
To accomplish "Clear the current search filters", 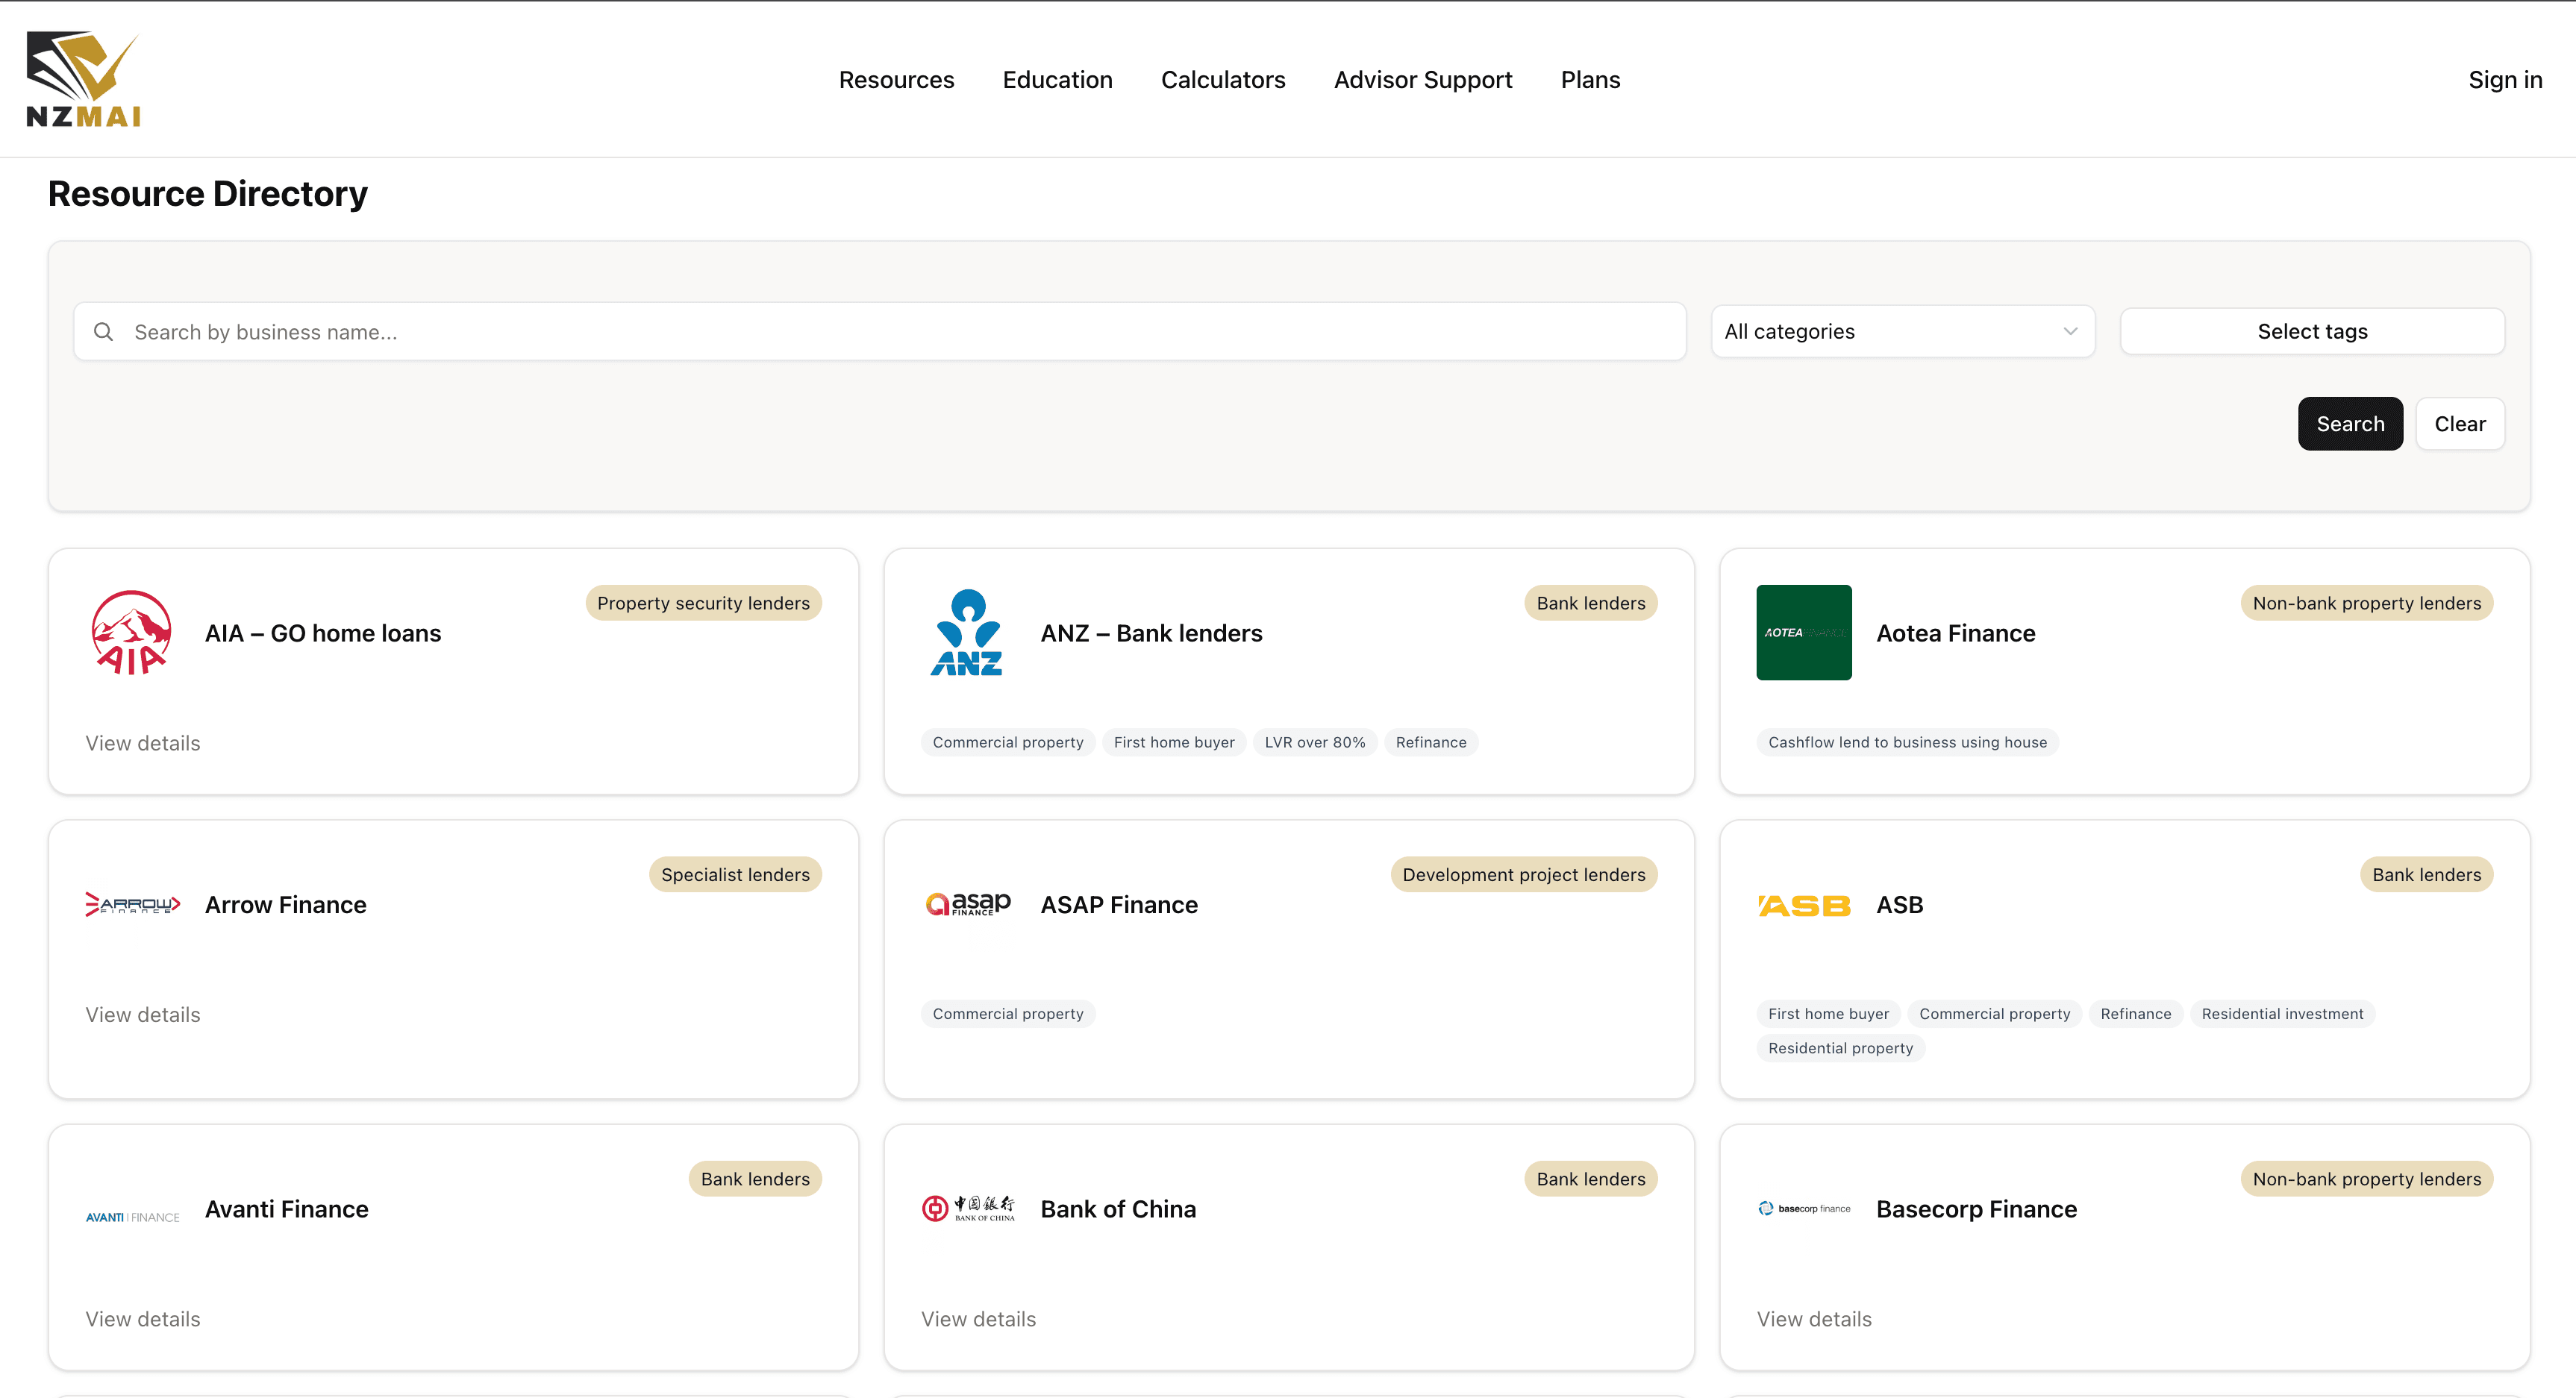I will (2459, 423).
